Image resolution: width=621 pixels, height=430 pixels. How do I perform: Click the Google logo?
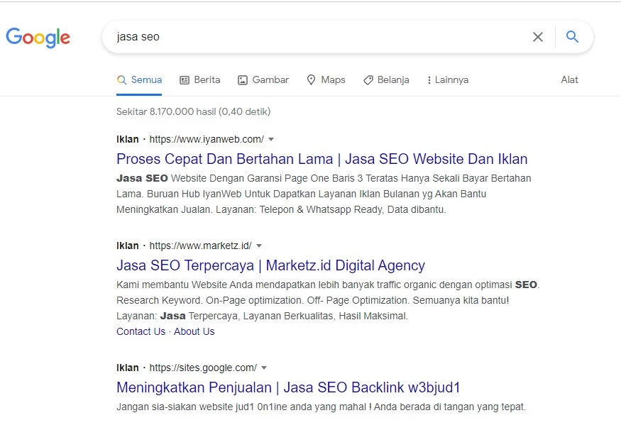tap(38, 38)
